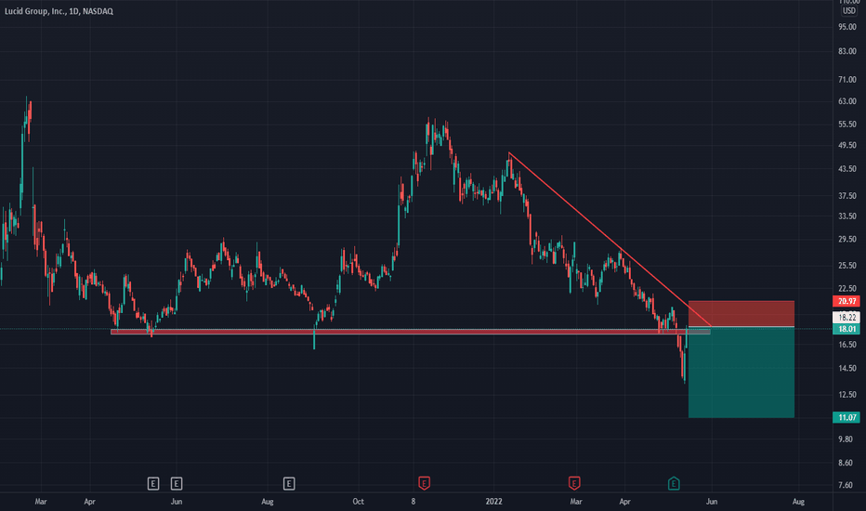Click the 8 date label on time axis

coord(413,502)
